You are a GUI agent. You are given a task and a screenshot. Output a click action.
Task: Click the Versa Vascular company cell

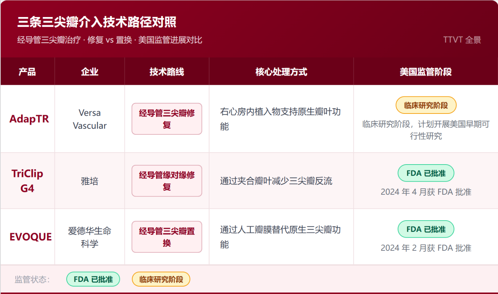pyautogui.click(x=90, y=119)
